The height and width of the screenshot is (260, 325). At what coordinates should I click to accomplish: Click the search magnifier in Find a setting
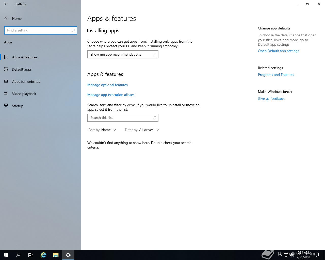pyautogui.click(x=73, y=30)
